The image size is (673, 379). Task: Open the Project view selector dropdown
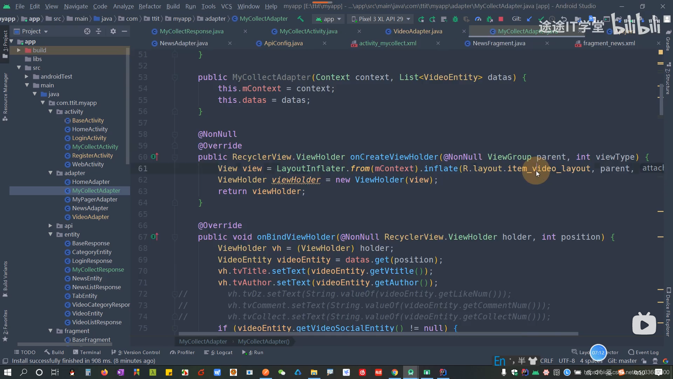(31, 31)
